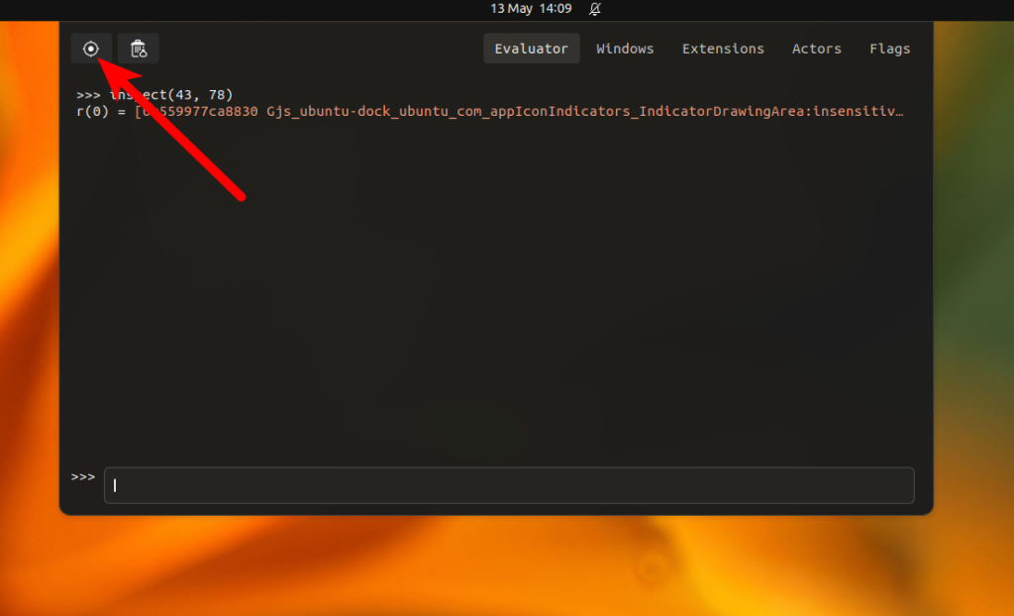Screen dimensions: 1014x616
Task: Click the 13 May date in the top bar
Action: click(x=512, y=9)
